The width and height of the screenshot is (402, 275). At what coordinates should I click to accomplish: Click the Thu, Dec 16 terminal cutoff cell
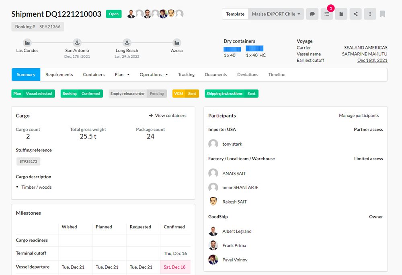click(175, 253)
